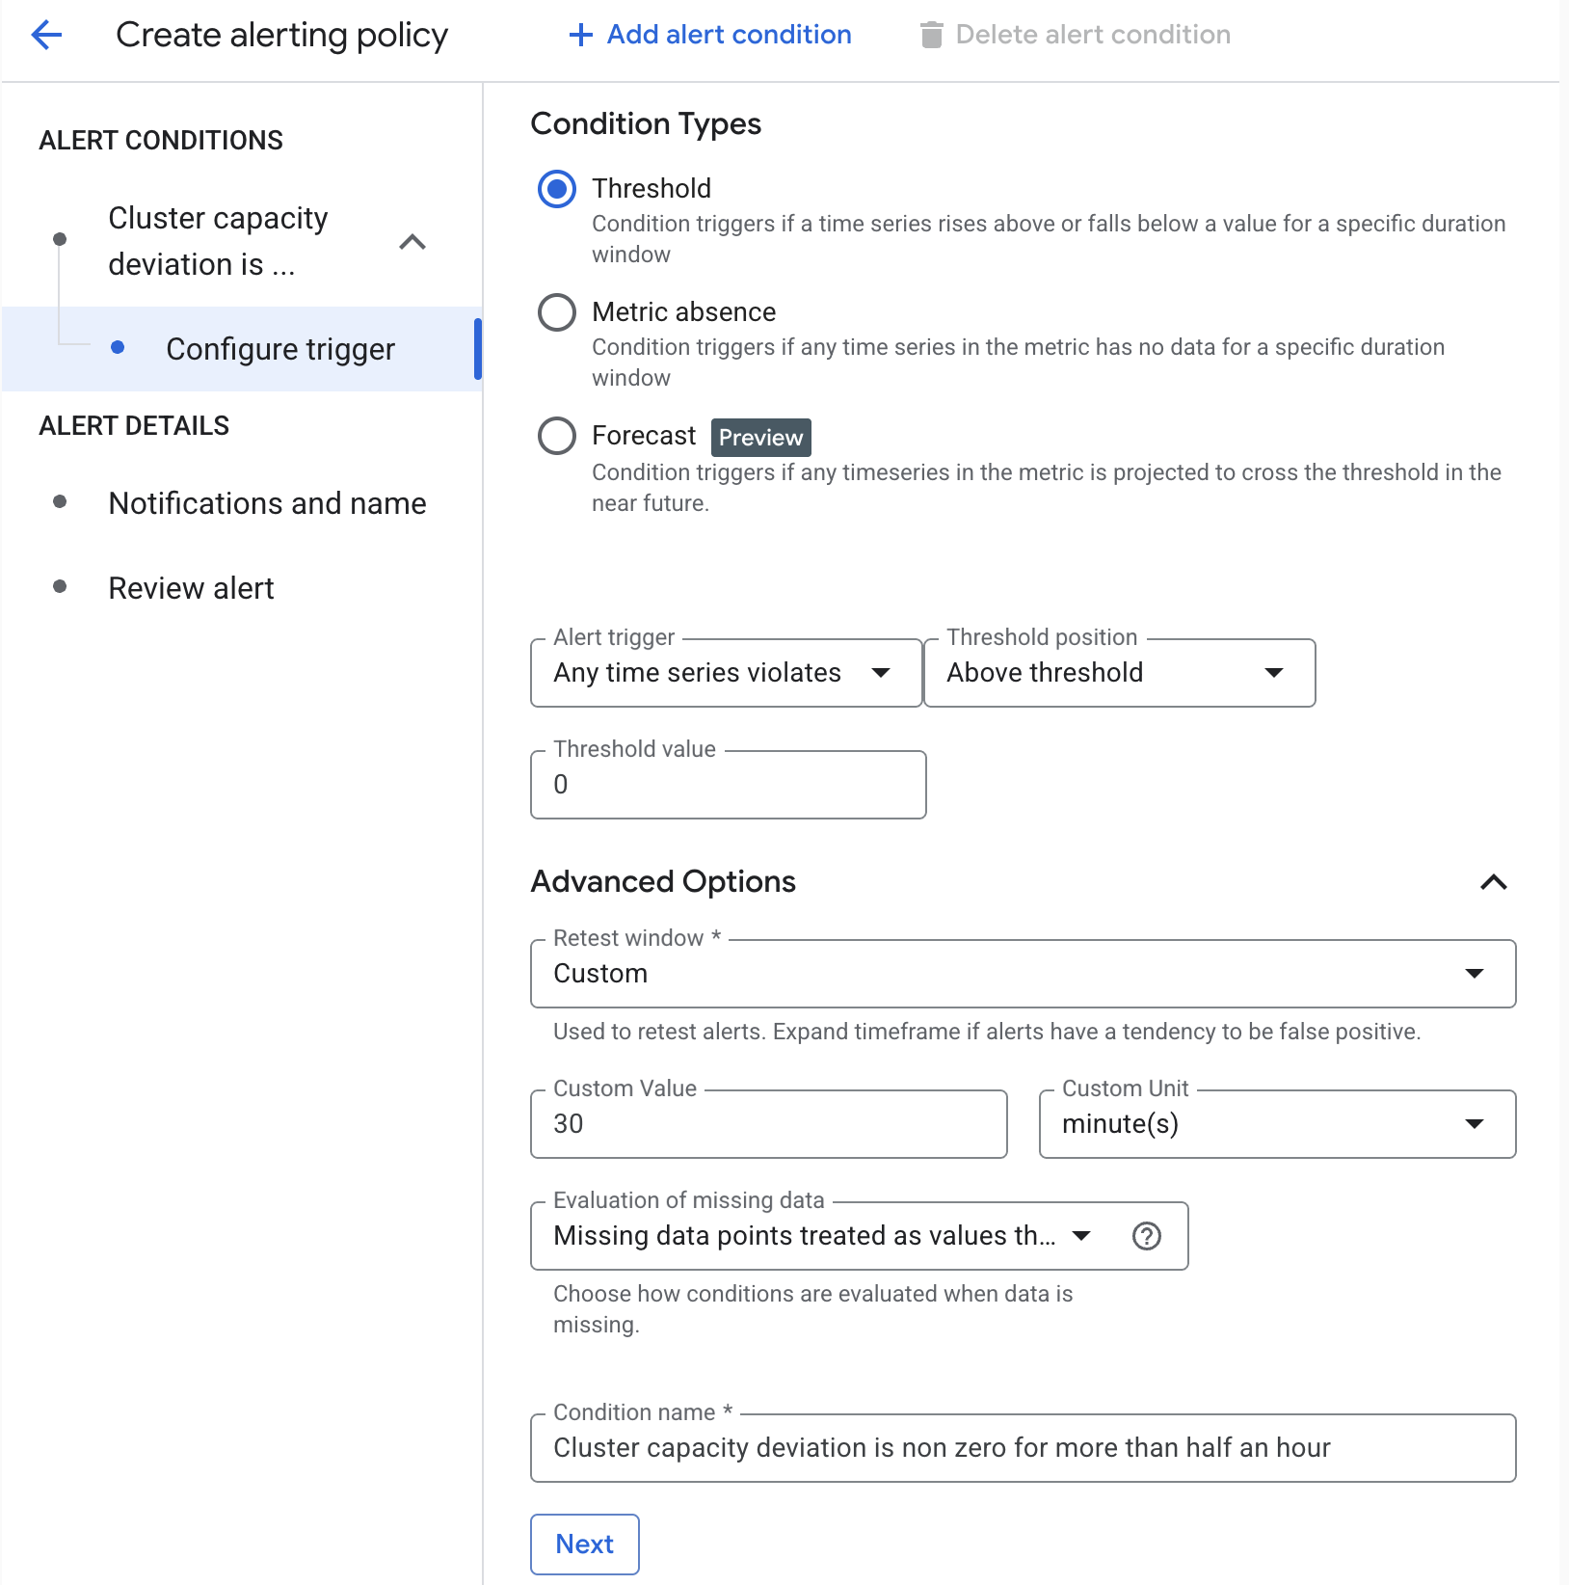
Task: Click the Condition name text field
Action: point(1023,1448)
